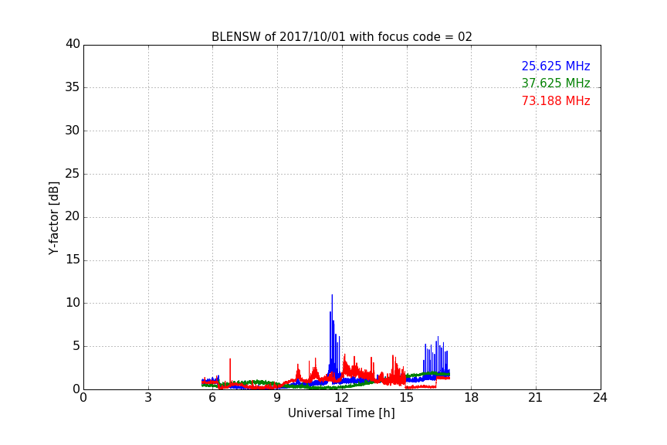Select the blue '25.625 MHz' legend label

tap(556, 66)
